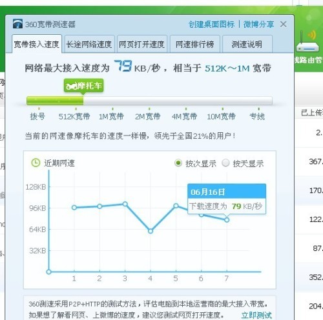Click the 128KB axis label

click(36, 187)
